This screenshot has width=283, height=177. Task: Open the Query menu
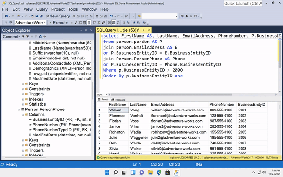click(x=42, y=9)
